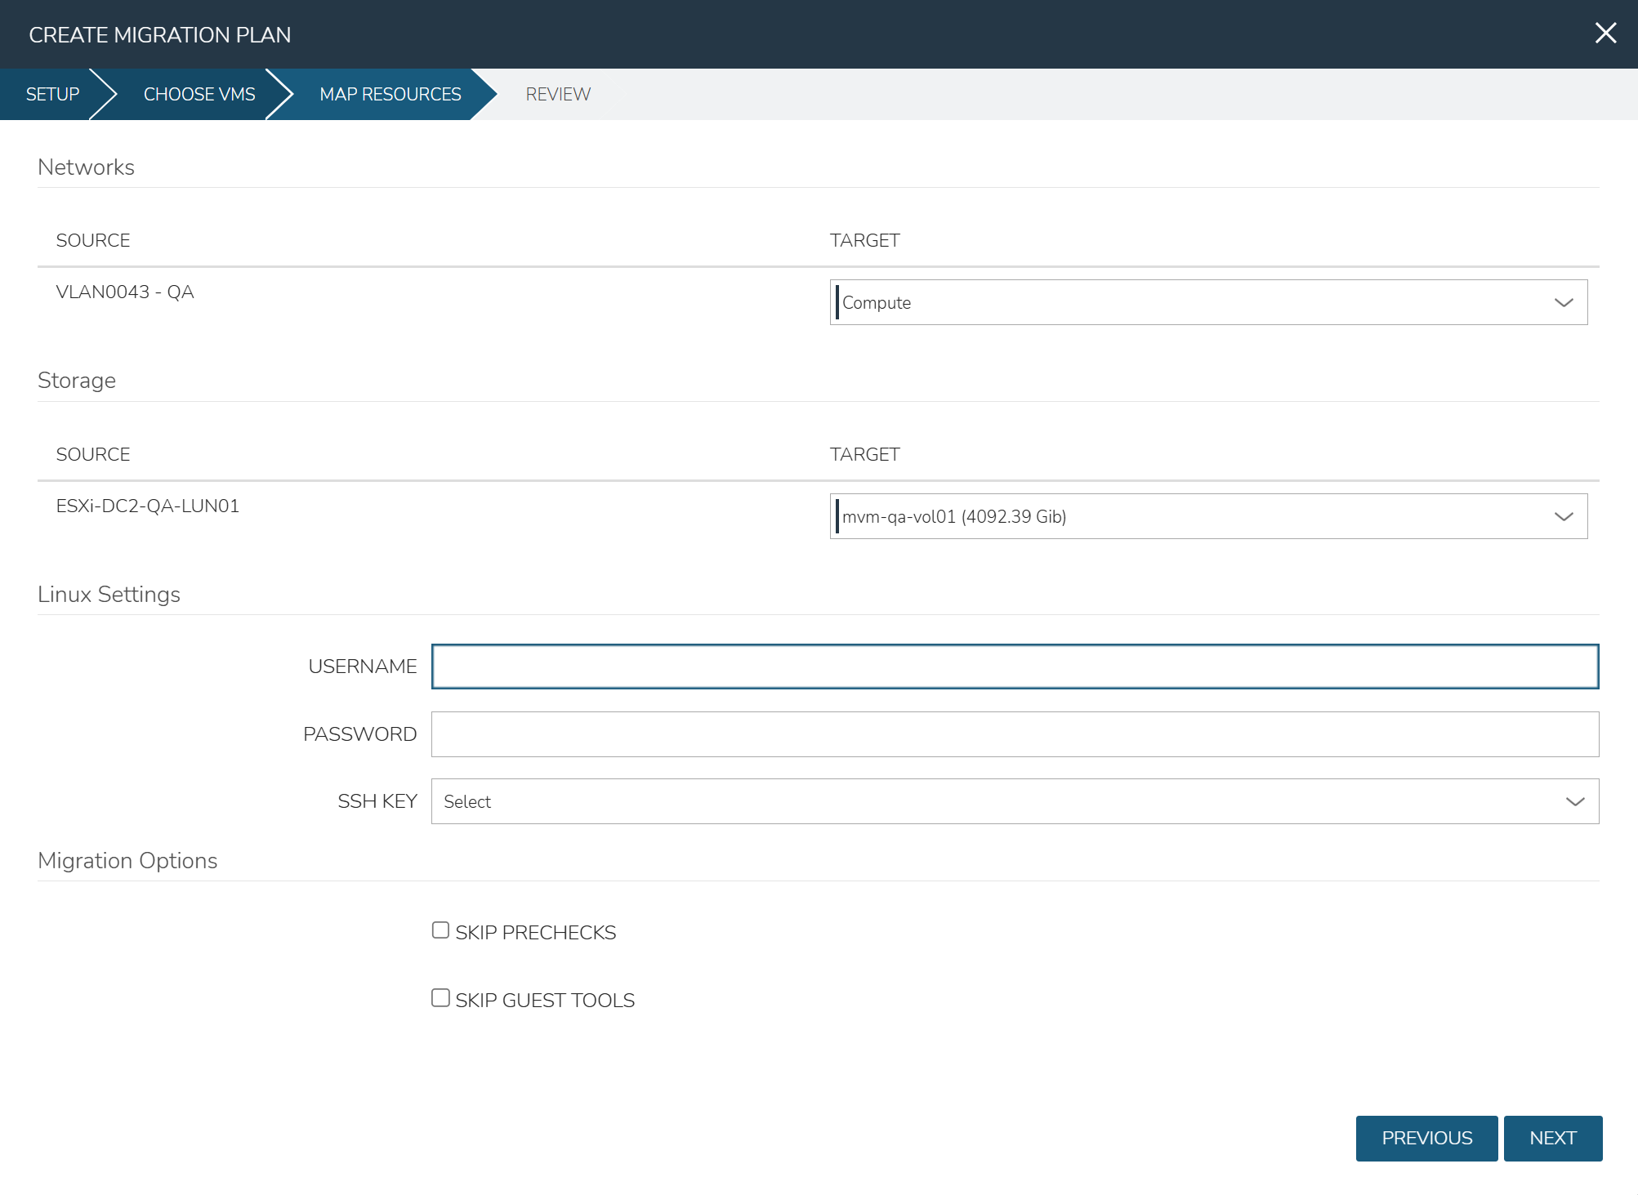
Task: Click the PASSWORD input field
Action: click(1015, 734)
